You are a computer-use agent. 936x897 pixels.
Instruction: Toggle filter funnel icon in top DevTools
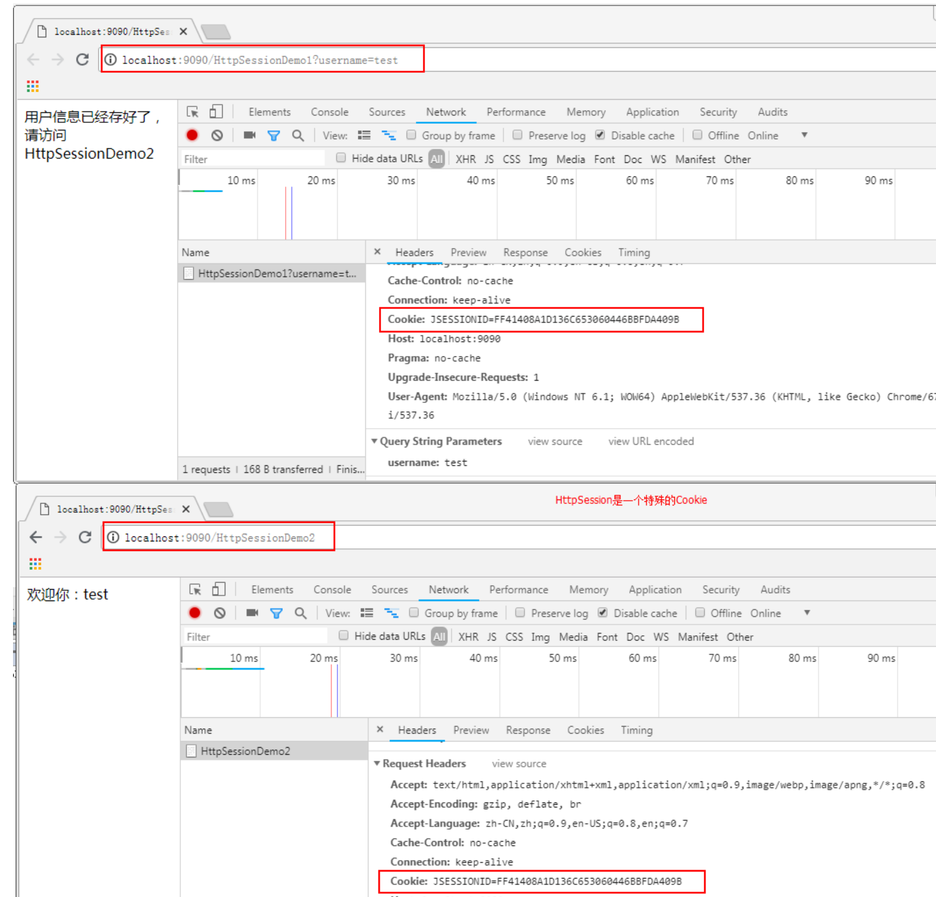click(x=274, y=136)
